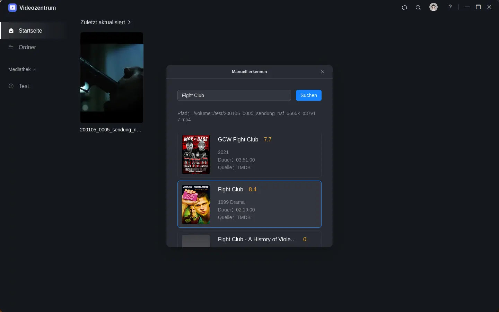The width and height of the screenshot is (499, 312).
Task: Click the question mark help icon
Action: pos(450,7)
